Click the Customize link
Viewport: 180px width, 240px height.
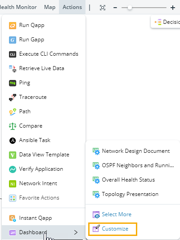115,229
